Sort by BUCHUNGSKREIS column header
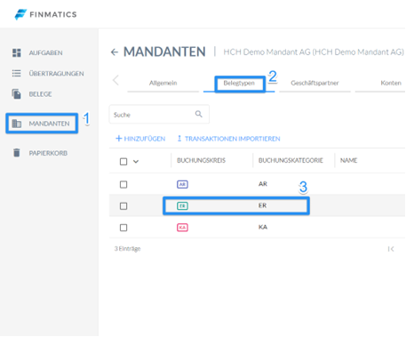 coord(202,160)
